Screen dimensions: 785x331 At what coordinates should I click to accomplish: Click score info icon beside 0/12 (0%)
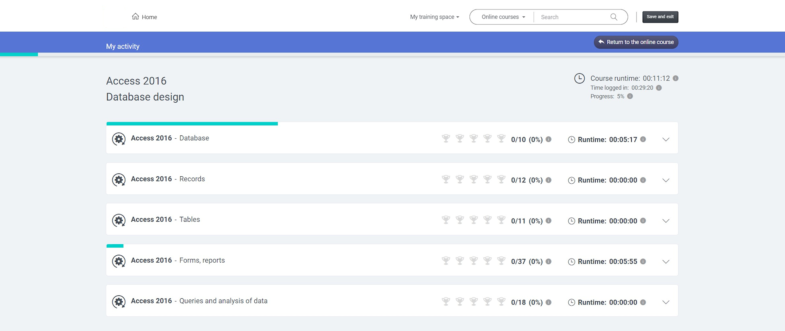[549, 180]
